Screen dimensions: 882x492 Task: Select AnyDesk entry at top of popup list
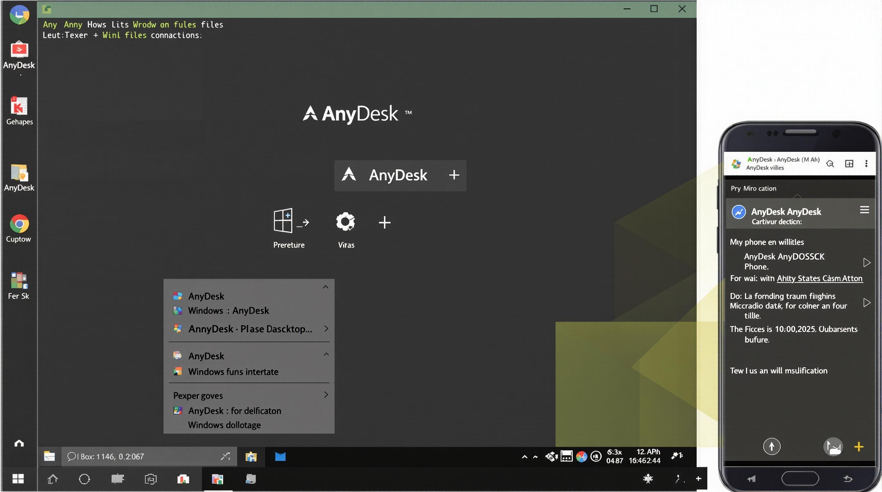206,296
